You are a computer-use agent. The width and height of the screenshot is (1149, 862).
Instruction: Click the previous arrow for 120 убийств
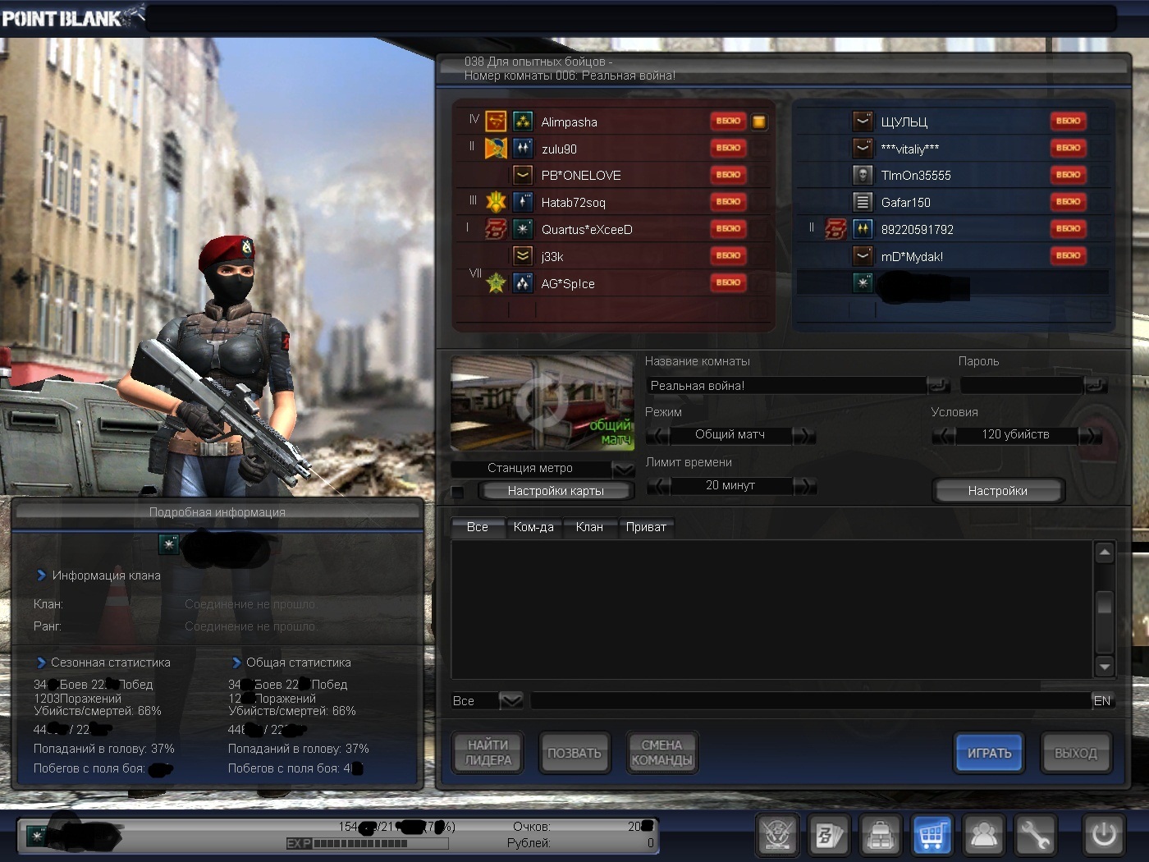(x=944, y=435)
